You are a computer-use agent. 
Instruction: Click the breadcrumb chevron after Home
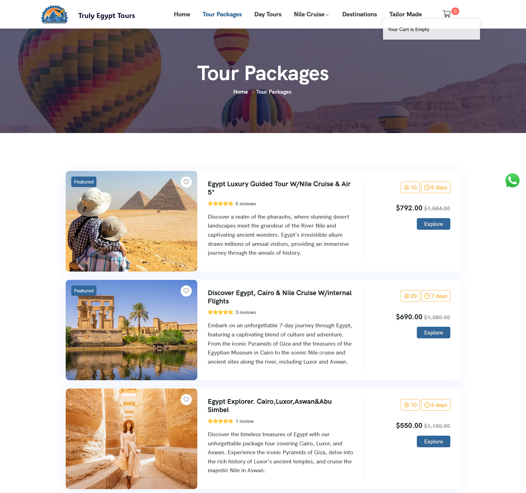252,92
